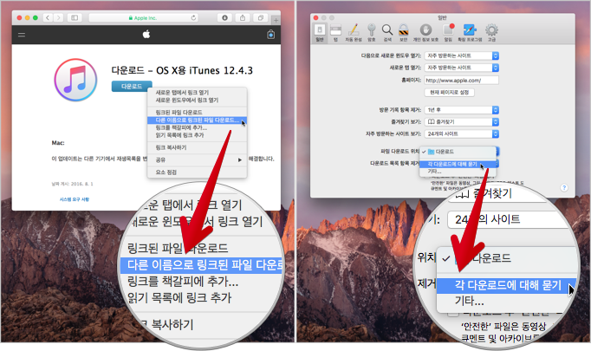Click the Apple logo in site header
Image resolution: width=591 pixels, height=351 pixels.
tap(146, 35)
